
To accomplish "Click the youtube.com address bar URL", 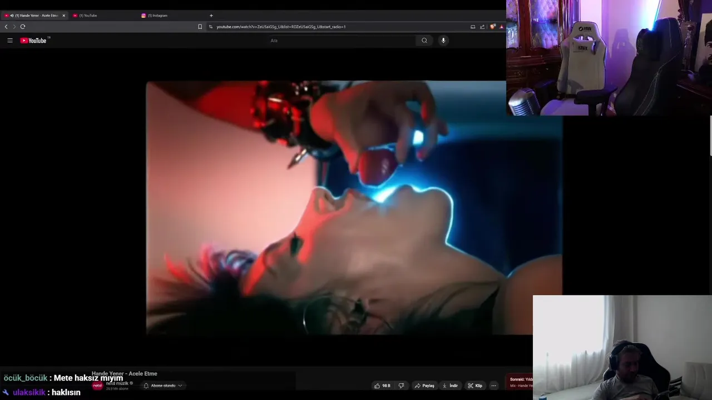I will pos(281,27).
